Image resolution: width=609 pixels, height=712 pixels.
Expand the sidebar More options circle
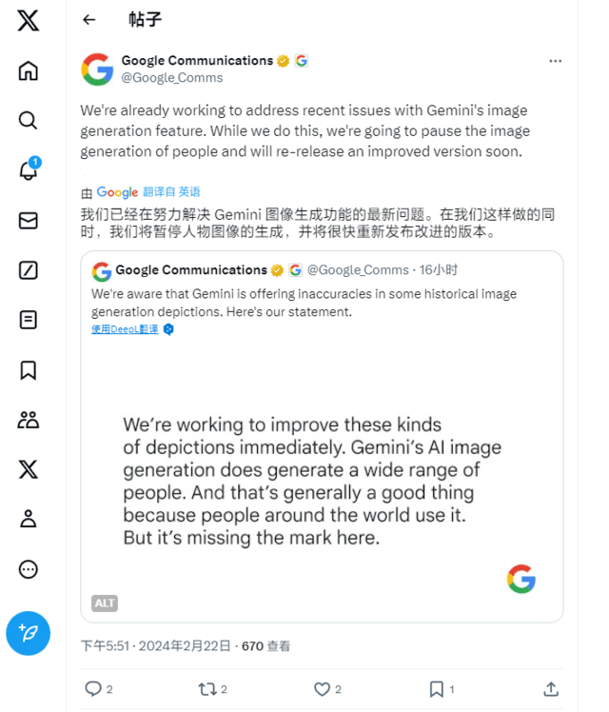29,569
